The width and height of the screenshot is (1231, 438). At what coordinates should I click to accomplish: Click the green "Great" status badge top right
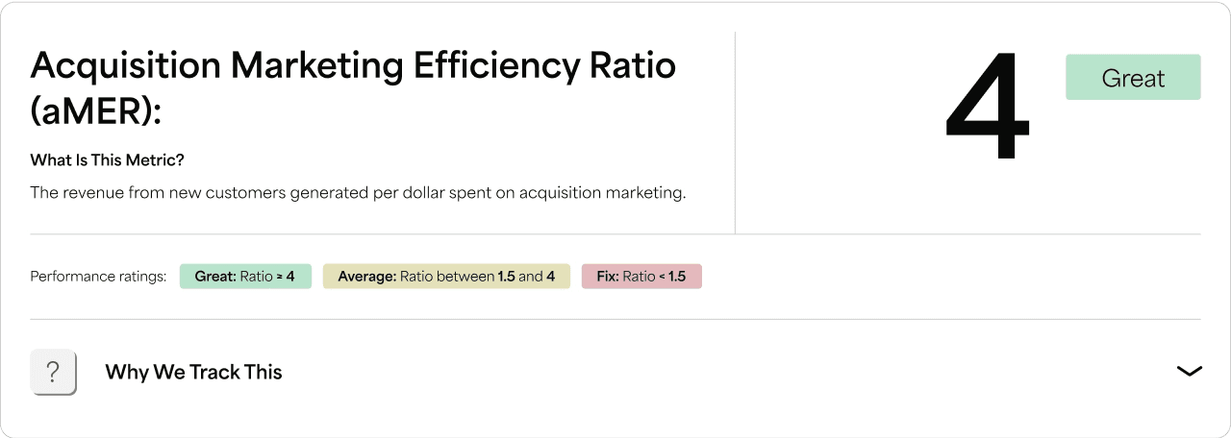click(x=1133, y=78)
